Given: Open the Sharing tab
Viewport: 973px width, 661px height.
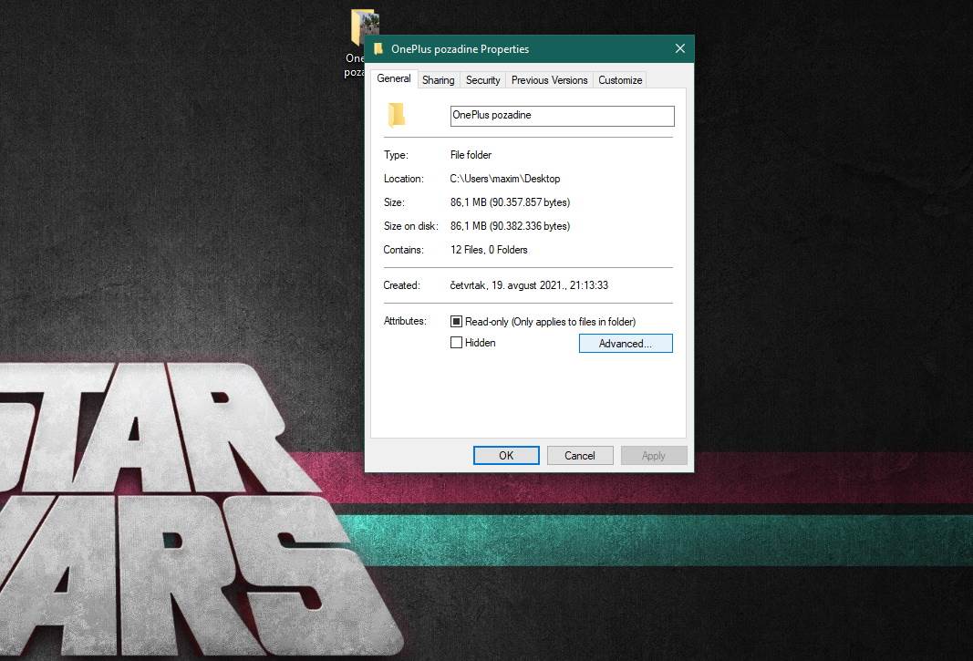Looking at the screenshot, I should [x=438, y=80].
